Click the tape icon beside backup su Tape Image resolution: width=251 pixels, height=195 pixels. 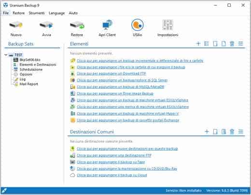tap(73, 162)
